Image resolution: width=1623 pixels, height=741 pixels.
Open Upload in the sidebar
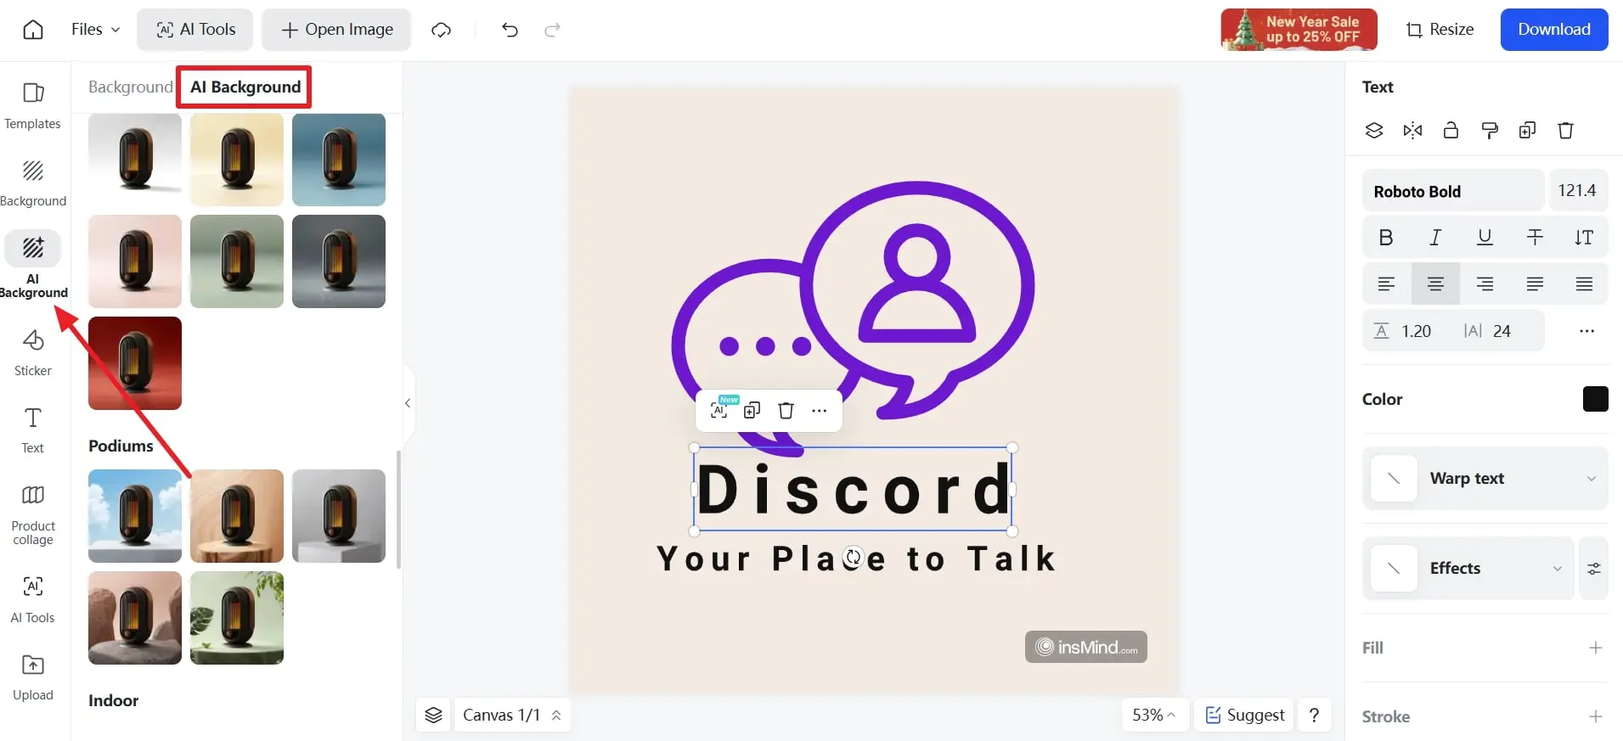(x=33, y=676)
